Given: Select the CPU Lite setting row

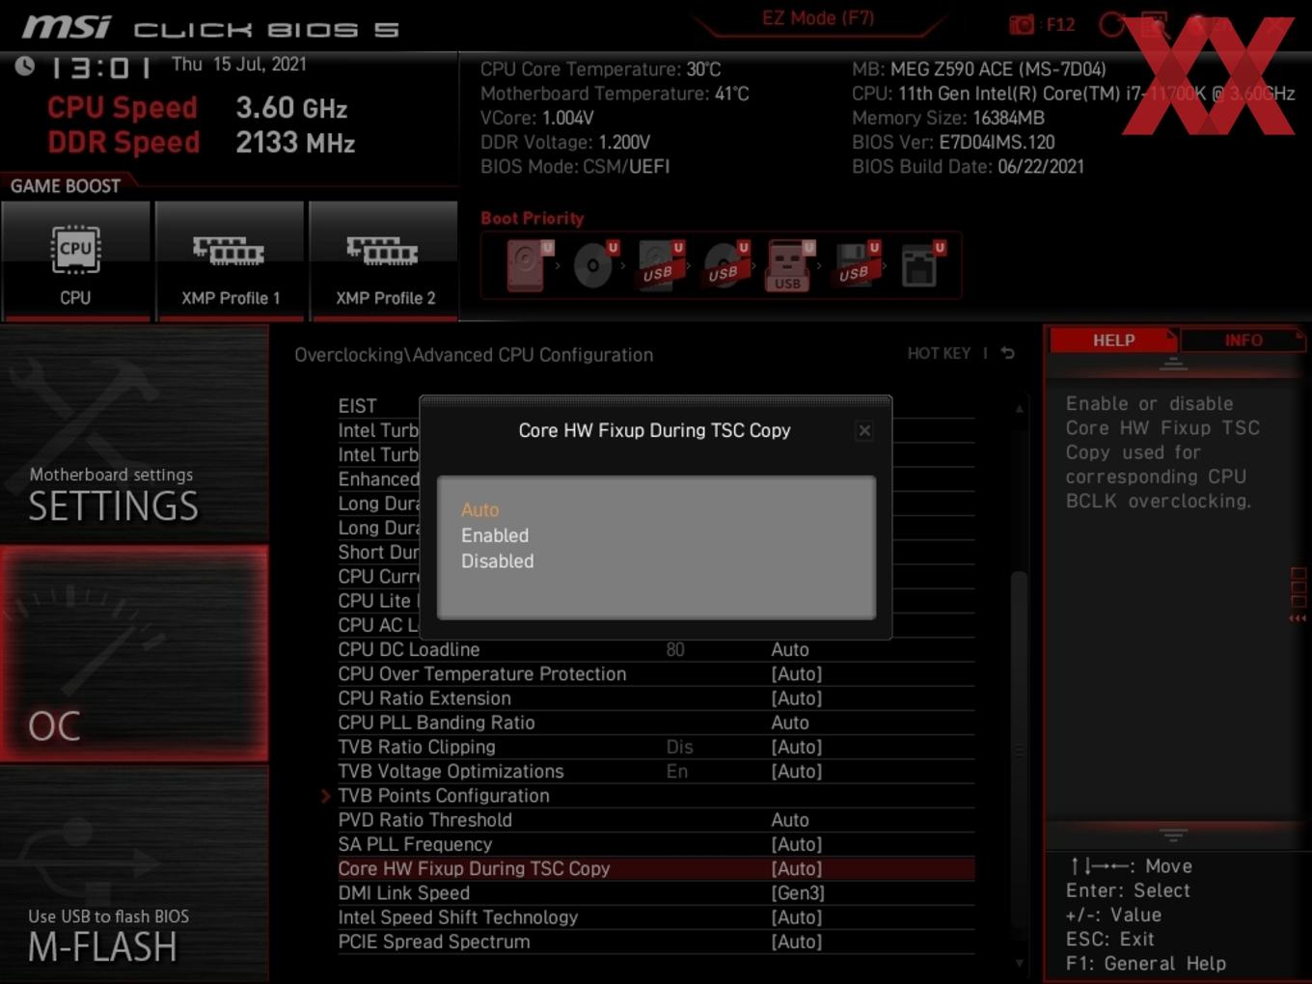Looking at the screenshot, I should (378, 601).
